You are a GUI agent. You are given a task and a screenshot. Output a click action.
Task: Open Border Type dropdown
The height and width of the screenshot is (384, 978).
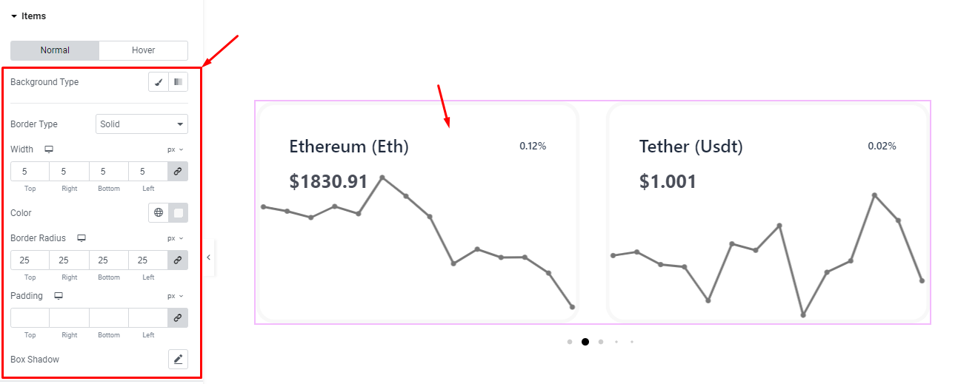point(142,124)
